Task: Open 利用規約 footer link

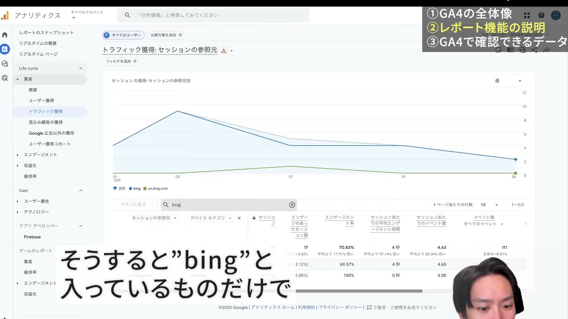Action: pyautogui.click(x=306, y=307)
